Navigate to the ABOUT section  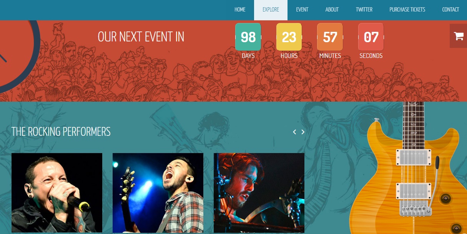[332, 10]
